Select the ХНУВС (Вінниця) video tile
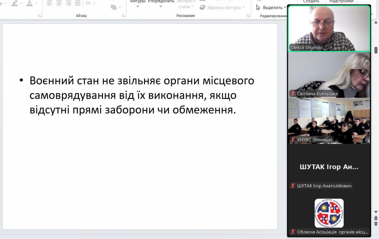 (x=329, y=120)
